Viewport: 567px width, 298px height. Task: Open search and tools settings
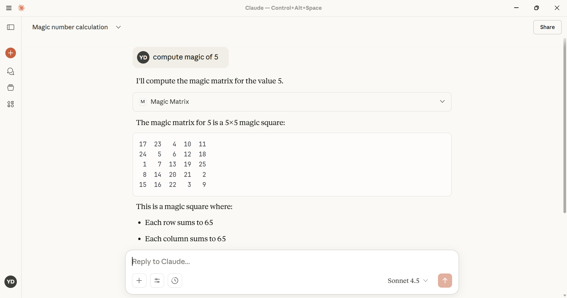point(157,281)
